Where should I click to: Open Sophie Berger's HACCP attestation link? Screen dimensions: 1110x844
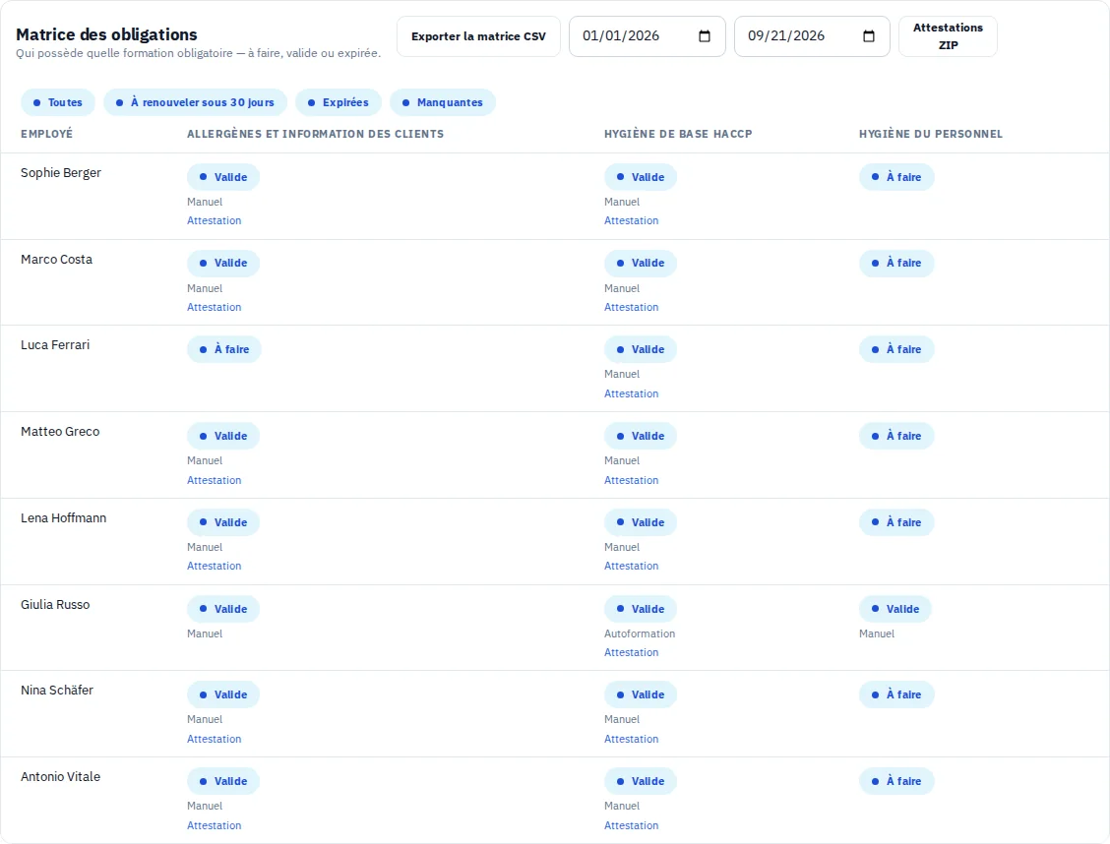click(631, 220)
